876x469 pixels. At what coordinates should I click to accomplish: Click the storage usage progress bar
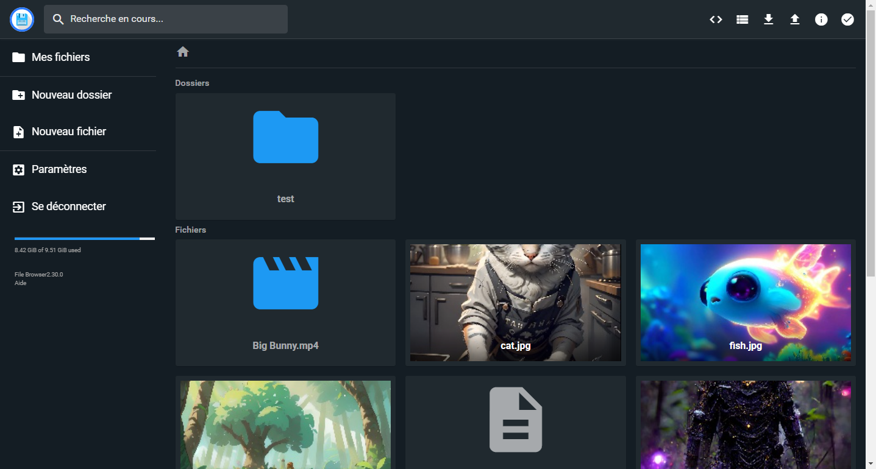point(84,239)
